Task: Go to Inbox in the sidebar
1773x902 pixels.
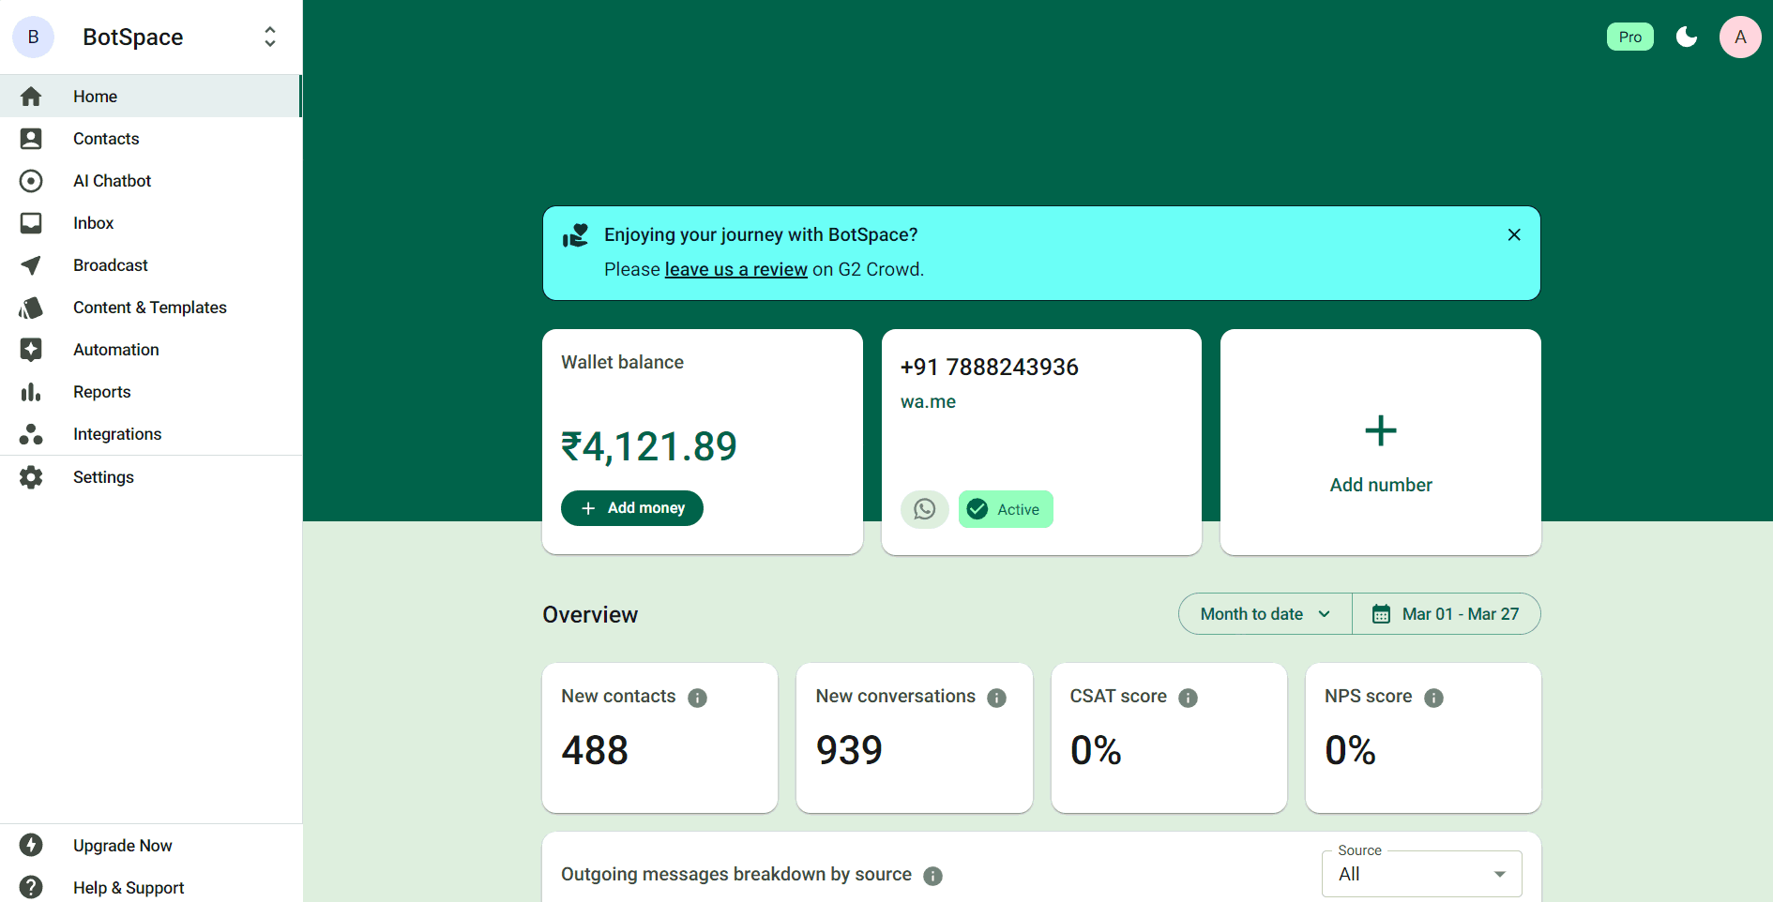Action: coord(151,223)
